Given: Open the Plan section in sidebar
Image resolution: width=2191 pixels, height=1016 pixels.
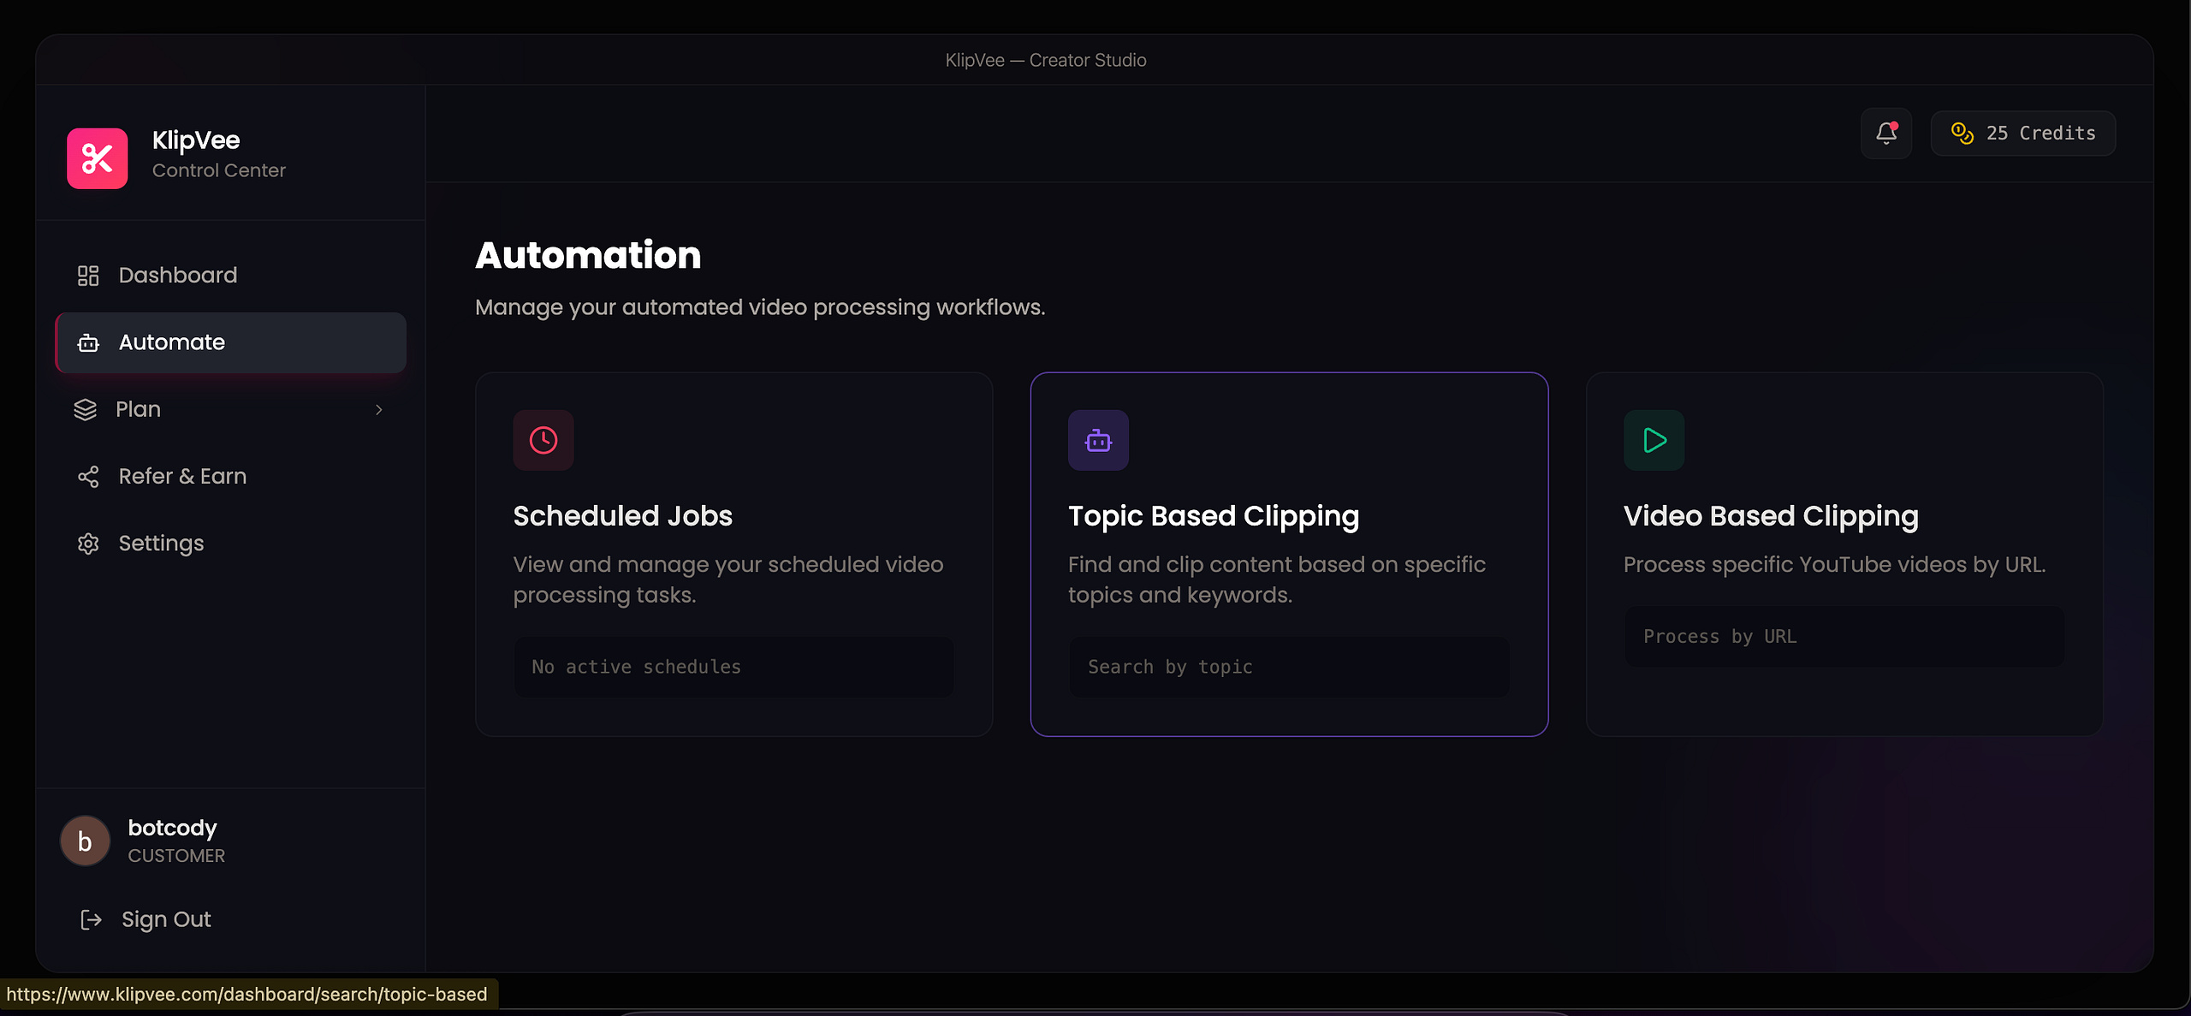Looking at the screenshot, I should [230, 410].
